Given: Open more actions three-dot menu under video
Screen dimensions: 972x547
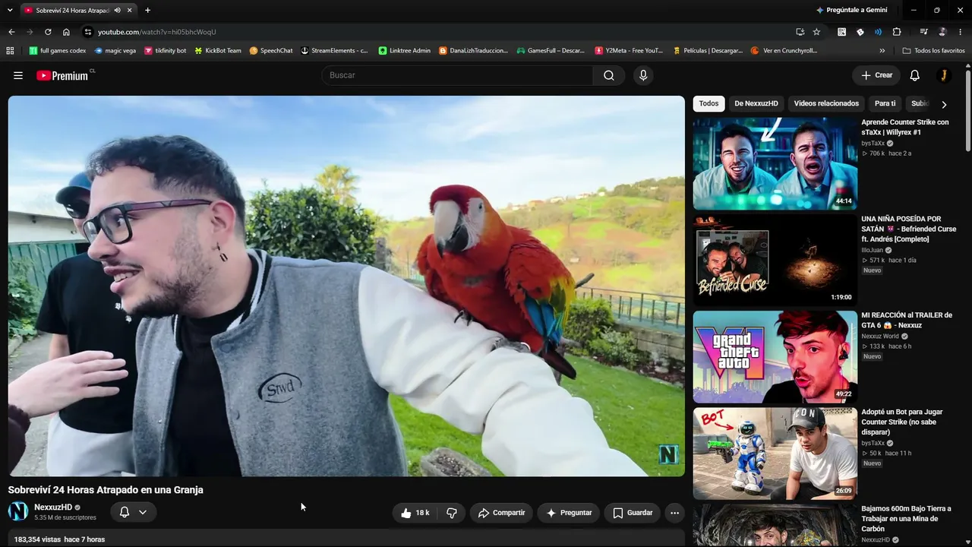Looking at the screenshot, I should (674, 513).
